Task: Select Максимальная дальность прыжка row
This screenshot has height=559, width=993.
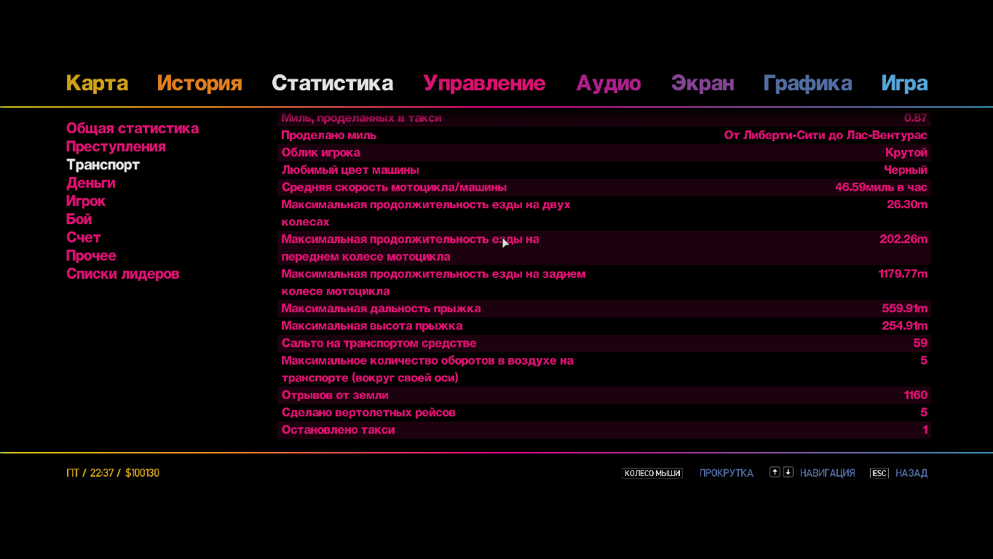Action: [604, 309]
